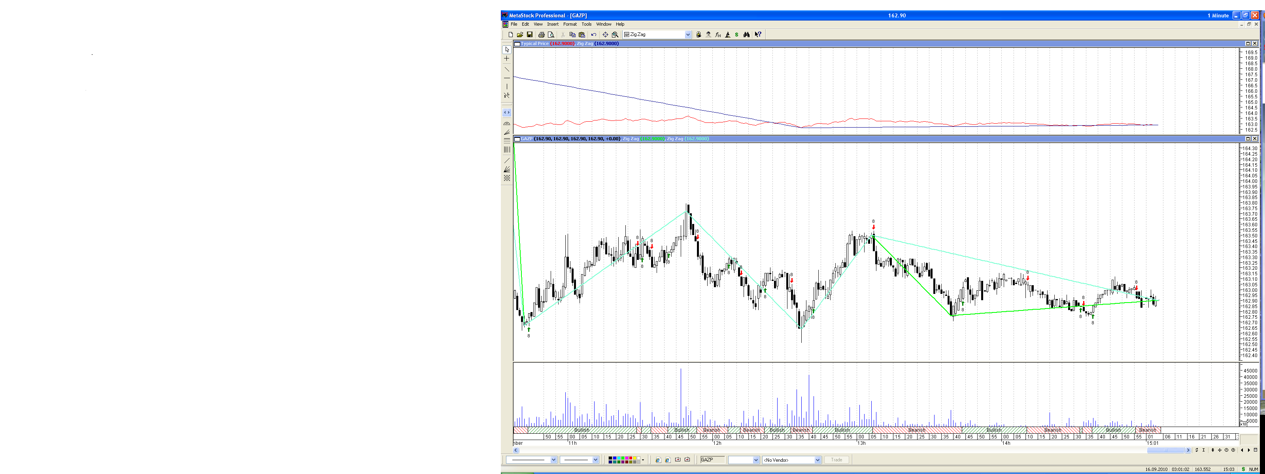Select the trendline drawing tool

coord(507,69)
